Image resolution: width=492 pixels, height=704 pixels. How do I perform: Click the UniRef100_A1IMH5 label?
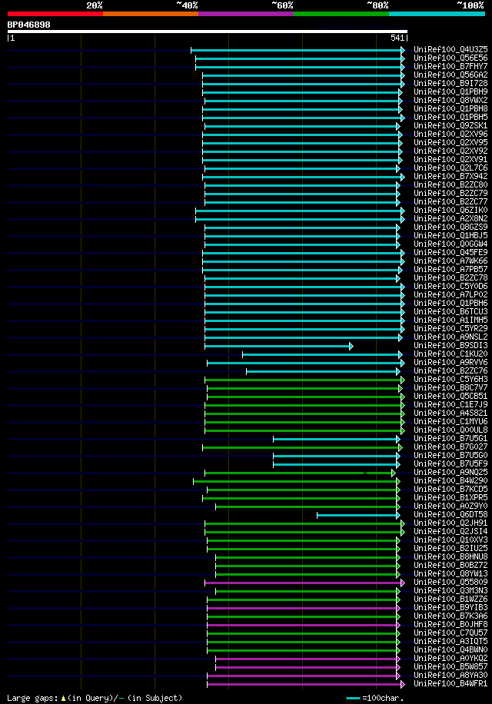(450, 320)
